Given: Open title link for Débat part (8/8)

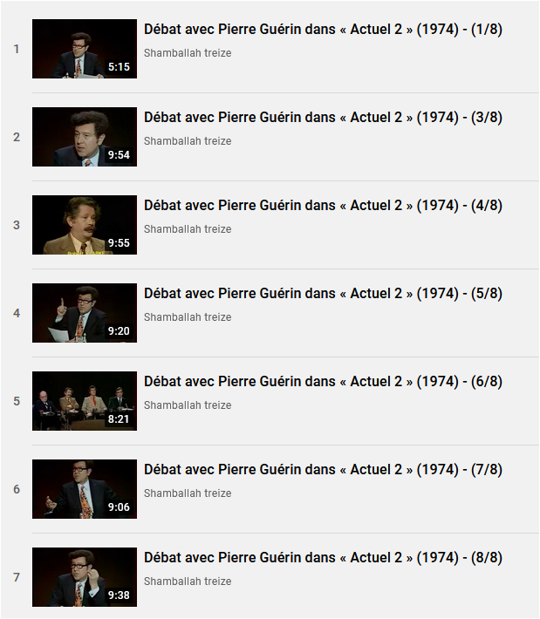Looking at the screenshot, I should [323, 557].
